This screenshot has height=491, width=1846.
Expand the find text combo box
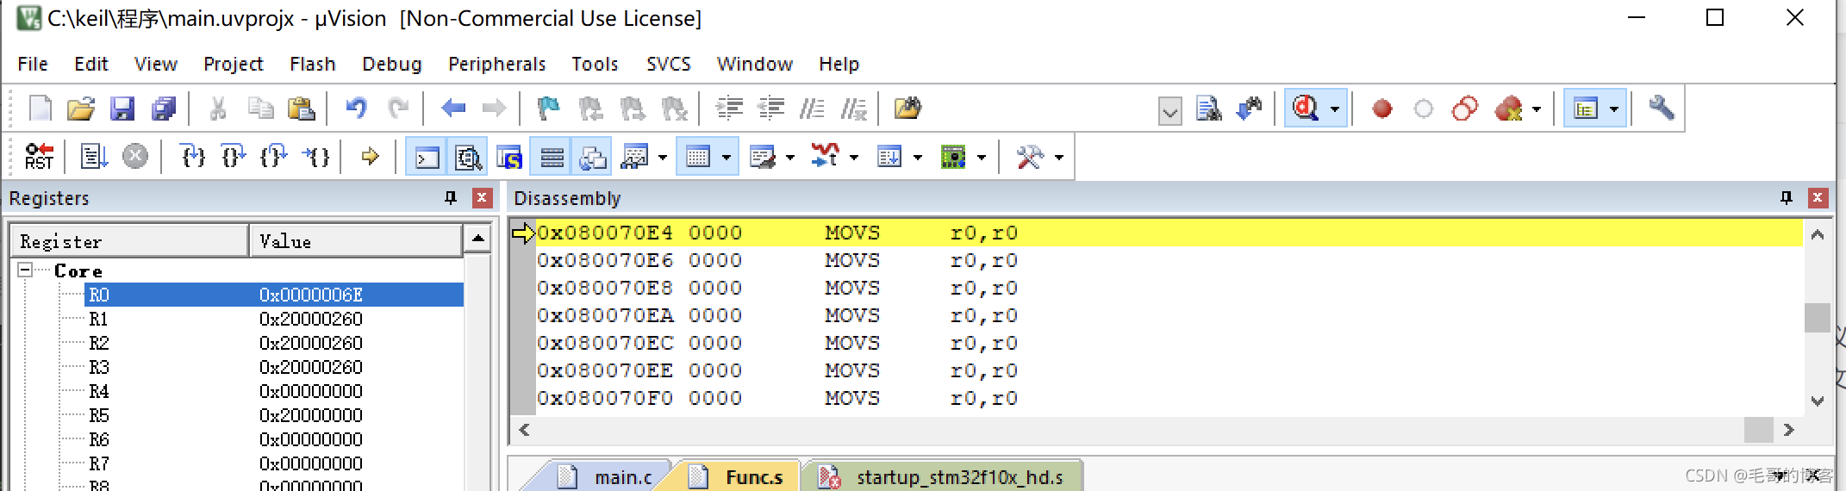point(1169,111)
